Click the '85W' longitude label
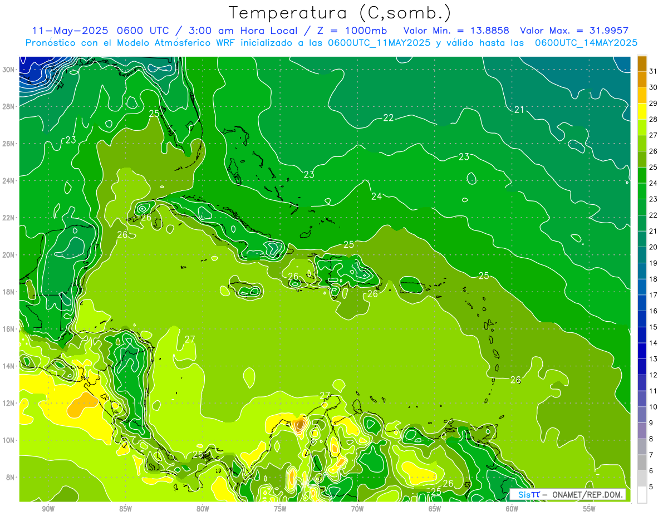The image size is (668, 516). [125, 509]
